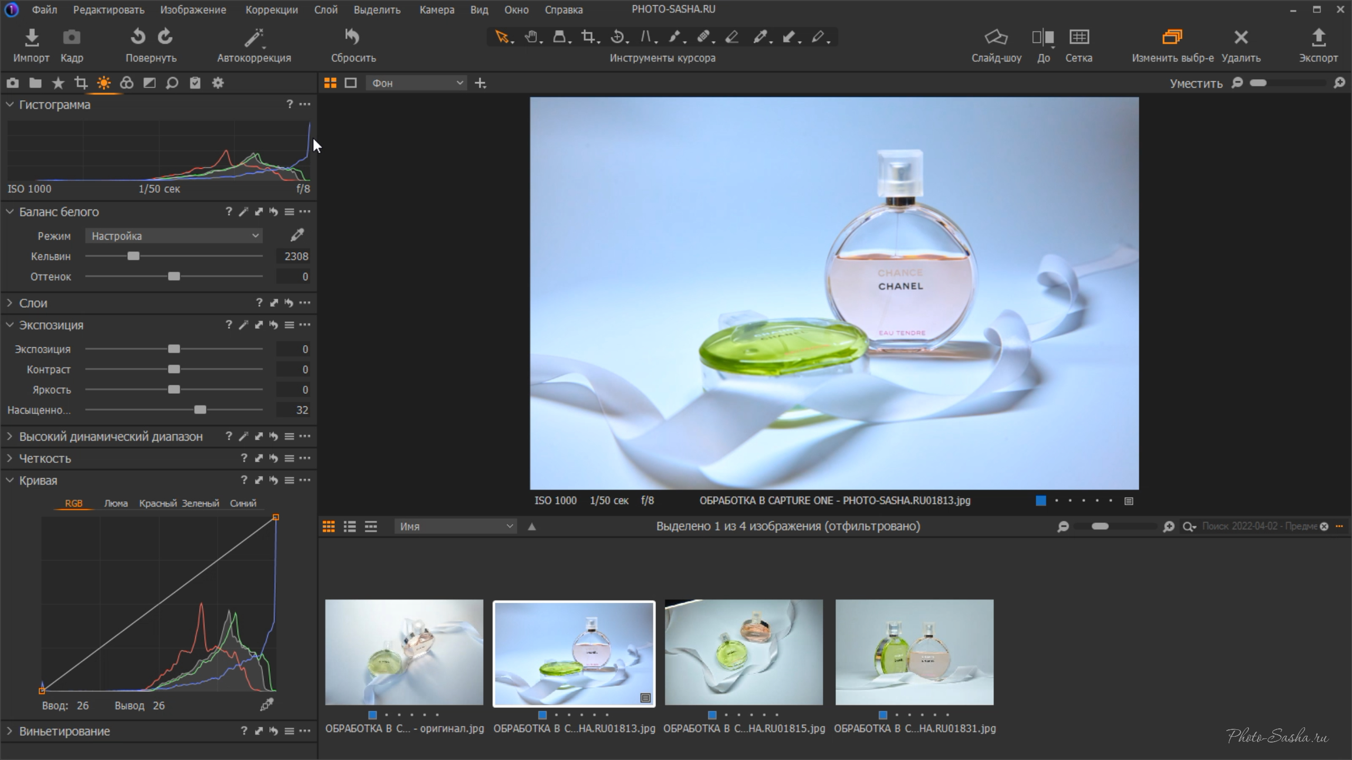
Task: Select thumbnail ending in RU01831.jpg
Action: (914, 652)
